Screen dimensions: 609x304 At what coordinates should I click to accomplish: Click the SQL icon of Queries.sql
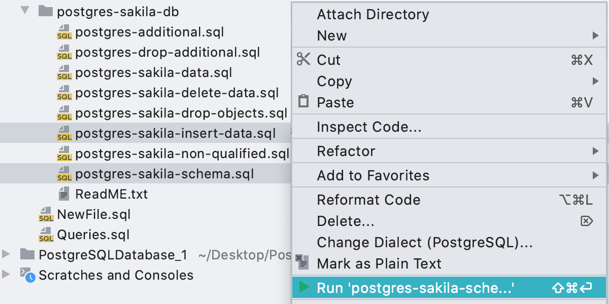(46, 235)
